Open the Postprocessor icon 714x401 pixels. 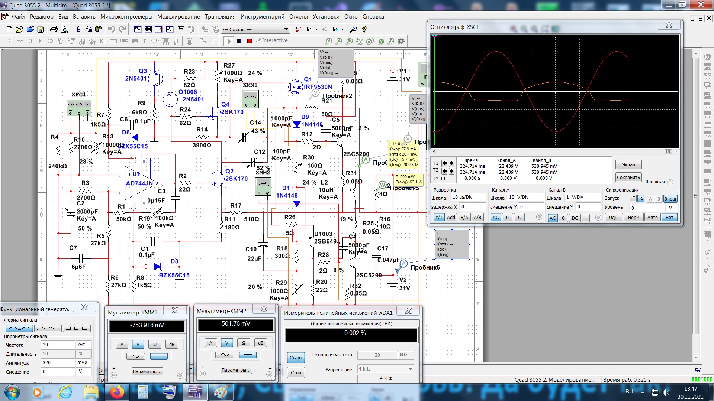[x=181, y=29]
